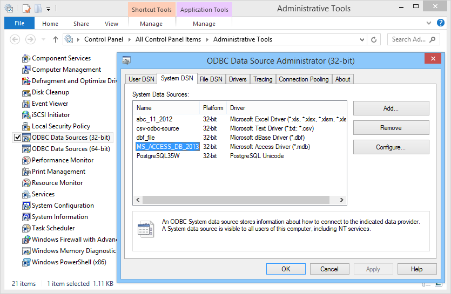This screenshot has height=294, width=451.
Task: Open the Services gear icon
Action: [x=26, y=194]
